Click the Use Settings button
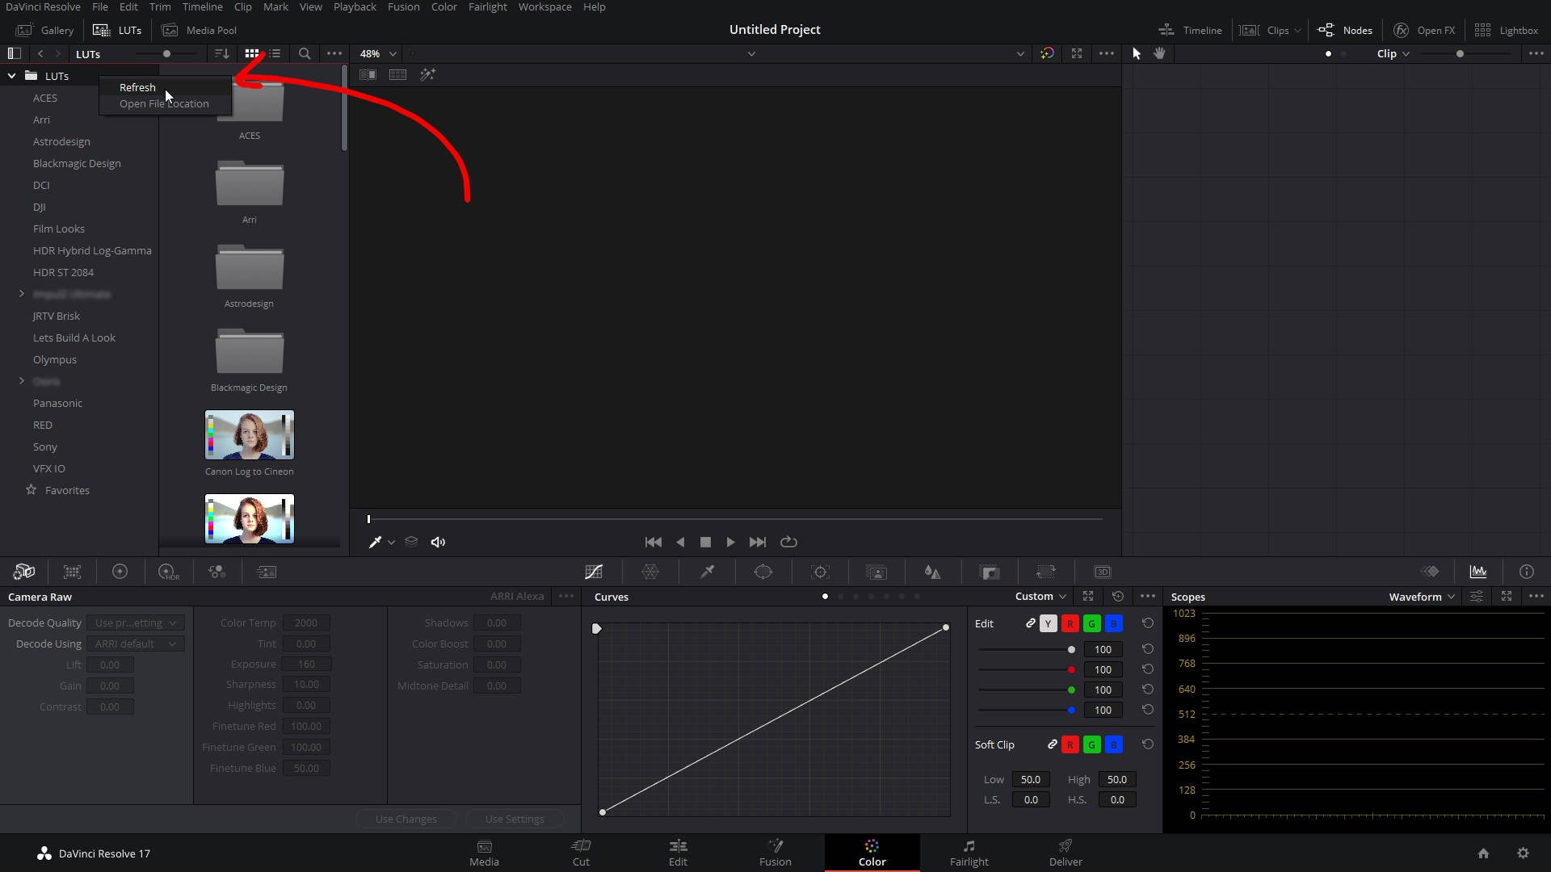1551x872 pixels. tap(515, 818)
